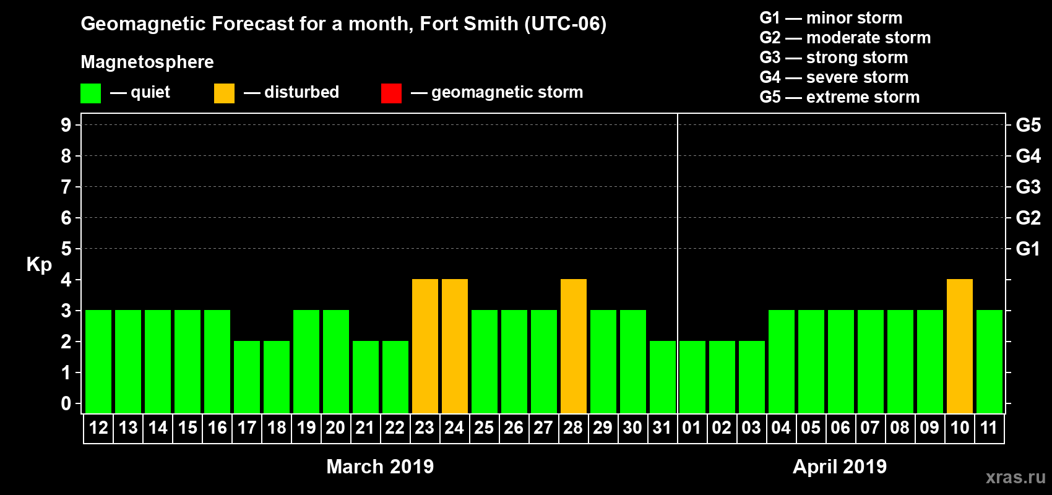Screen dimensions: 1052x495
Task: Click the orange bar for March 23
Action: click(425, 346)
